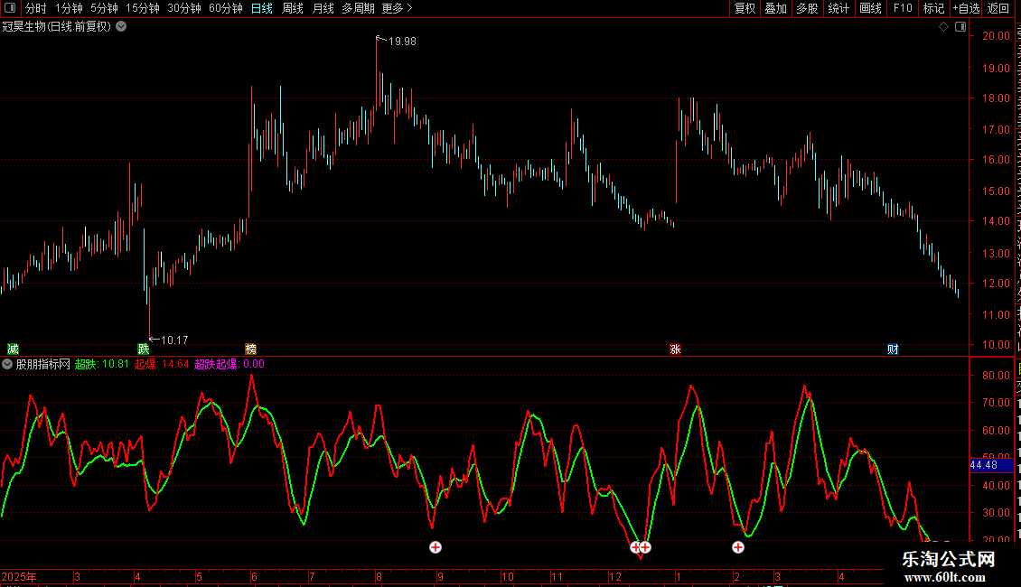The width and height of the screenshot is (1021, 587).
Task: Click the 超跌起爆: 0.00 indicator value
Action: point(229,365)
